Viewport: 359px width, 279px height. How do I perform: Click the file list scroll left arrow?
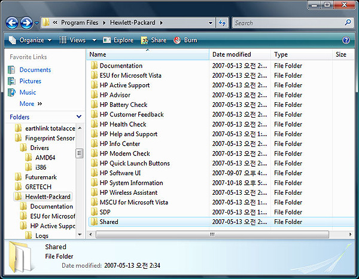(x=91, y=234)
